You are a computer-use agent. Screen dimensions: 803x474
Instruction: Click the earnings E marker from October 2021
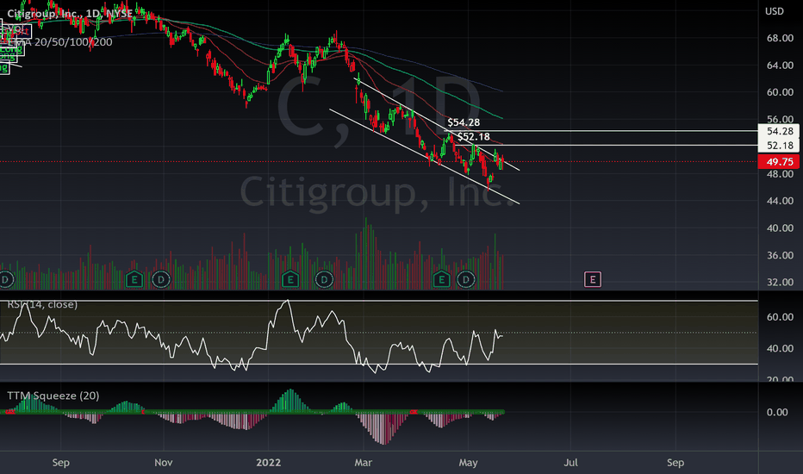pos(134,280)
